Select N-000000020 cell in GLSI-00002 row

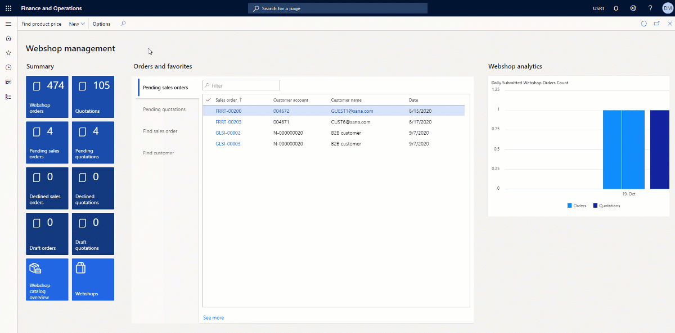pos(288,133)
